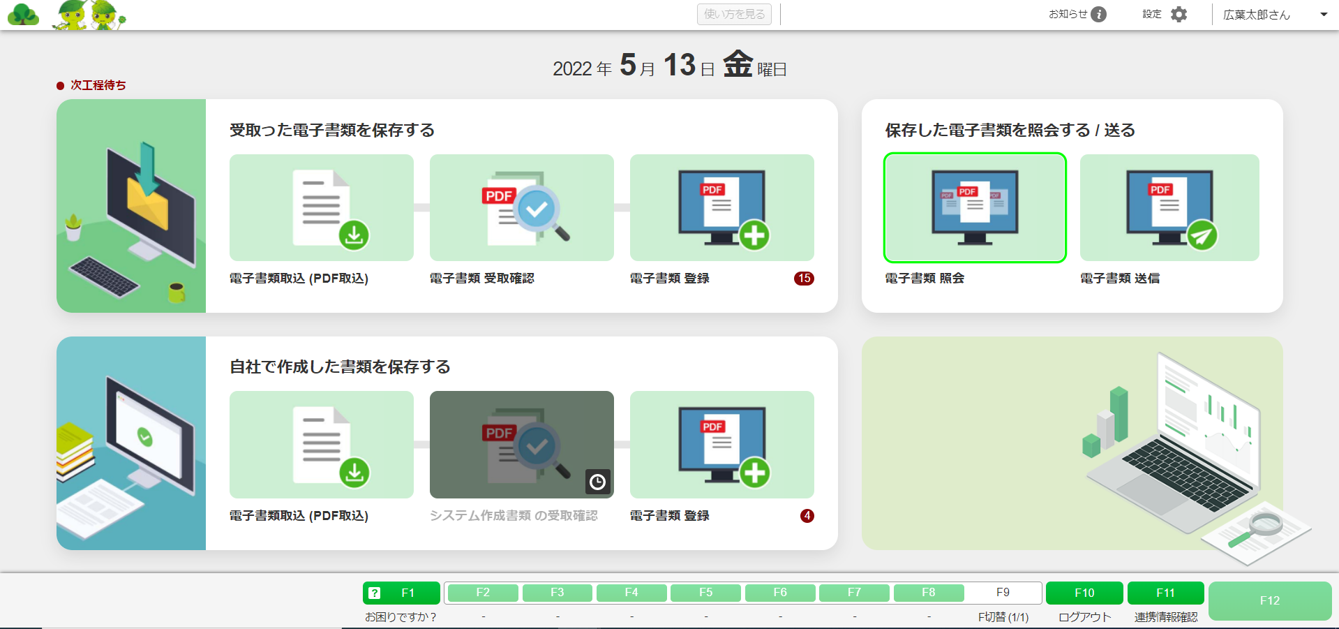
Task: Open 電子書類 登録 with the 4 badge
Action: coord(721,445)
